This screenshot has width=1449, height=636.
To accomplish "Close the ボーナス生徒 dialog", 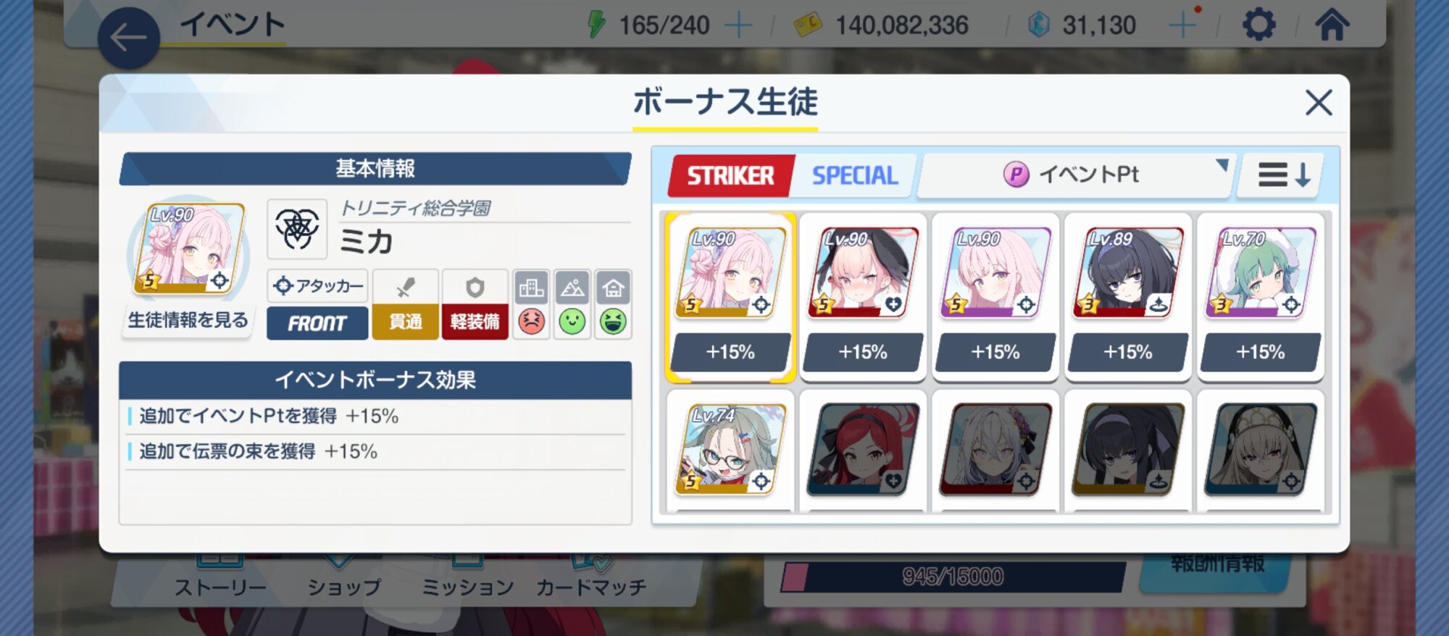I will click(x=1319, y=103).
